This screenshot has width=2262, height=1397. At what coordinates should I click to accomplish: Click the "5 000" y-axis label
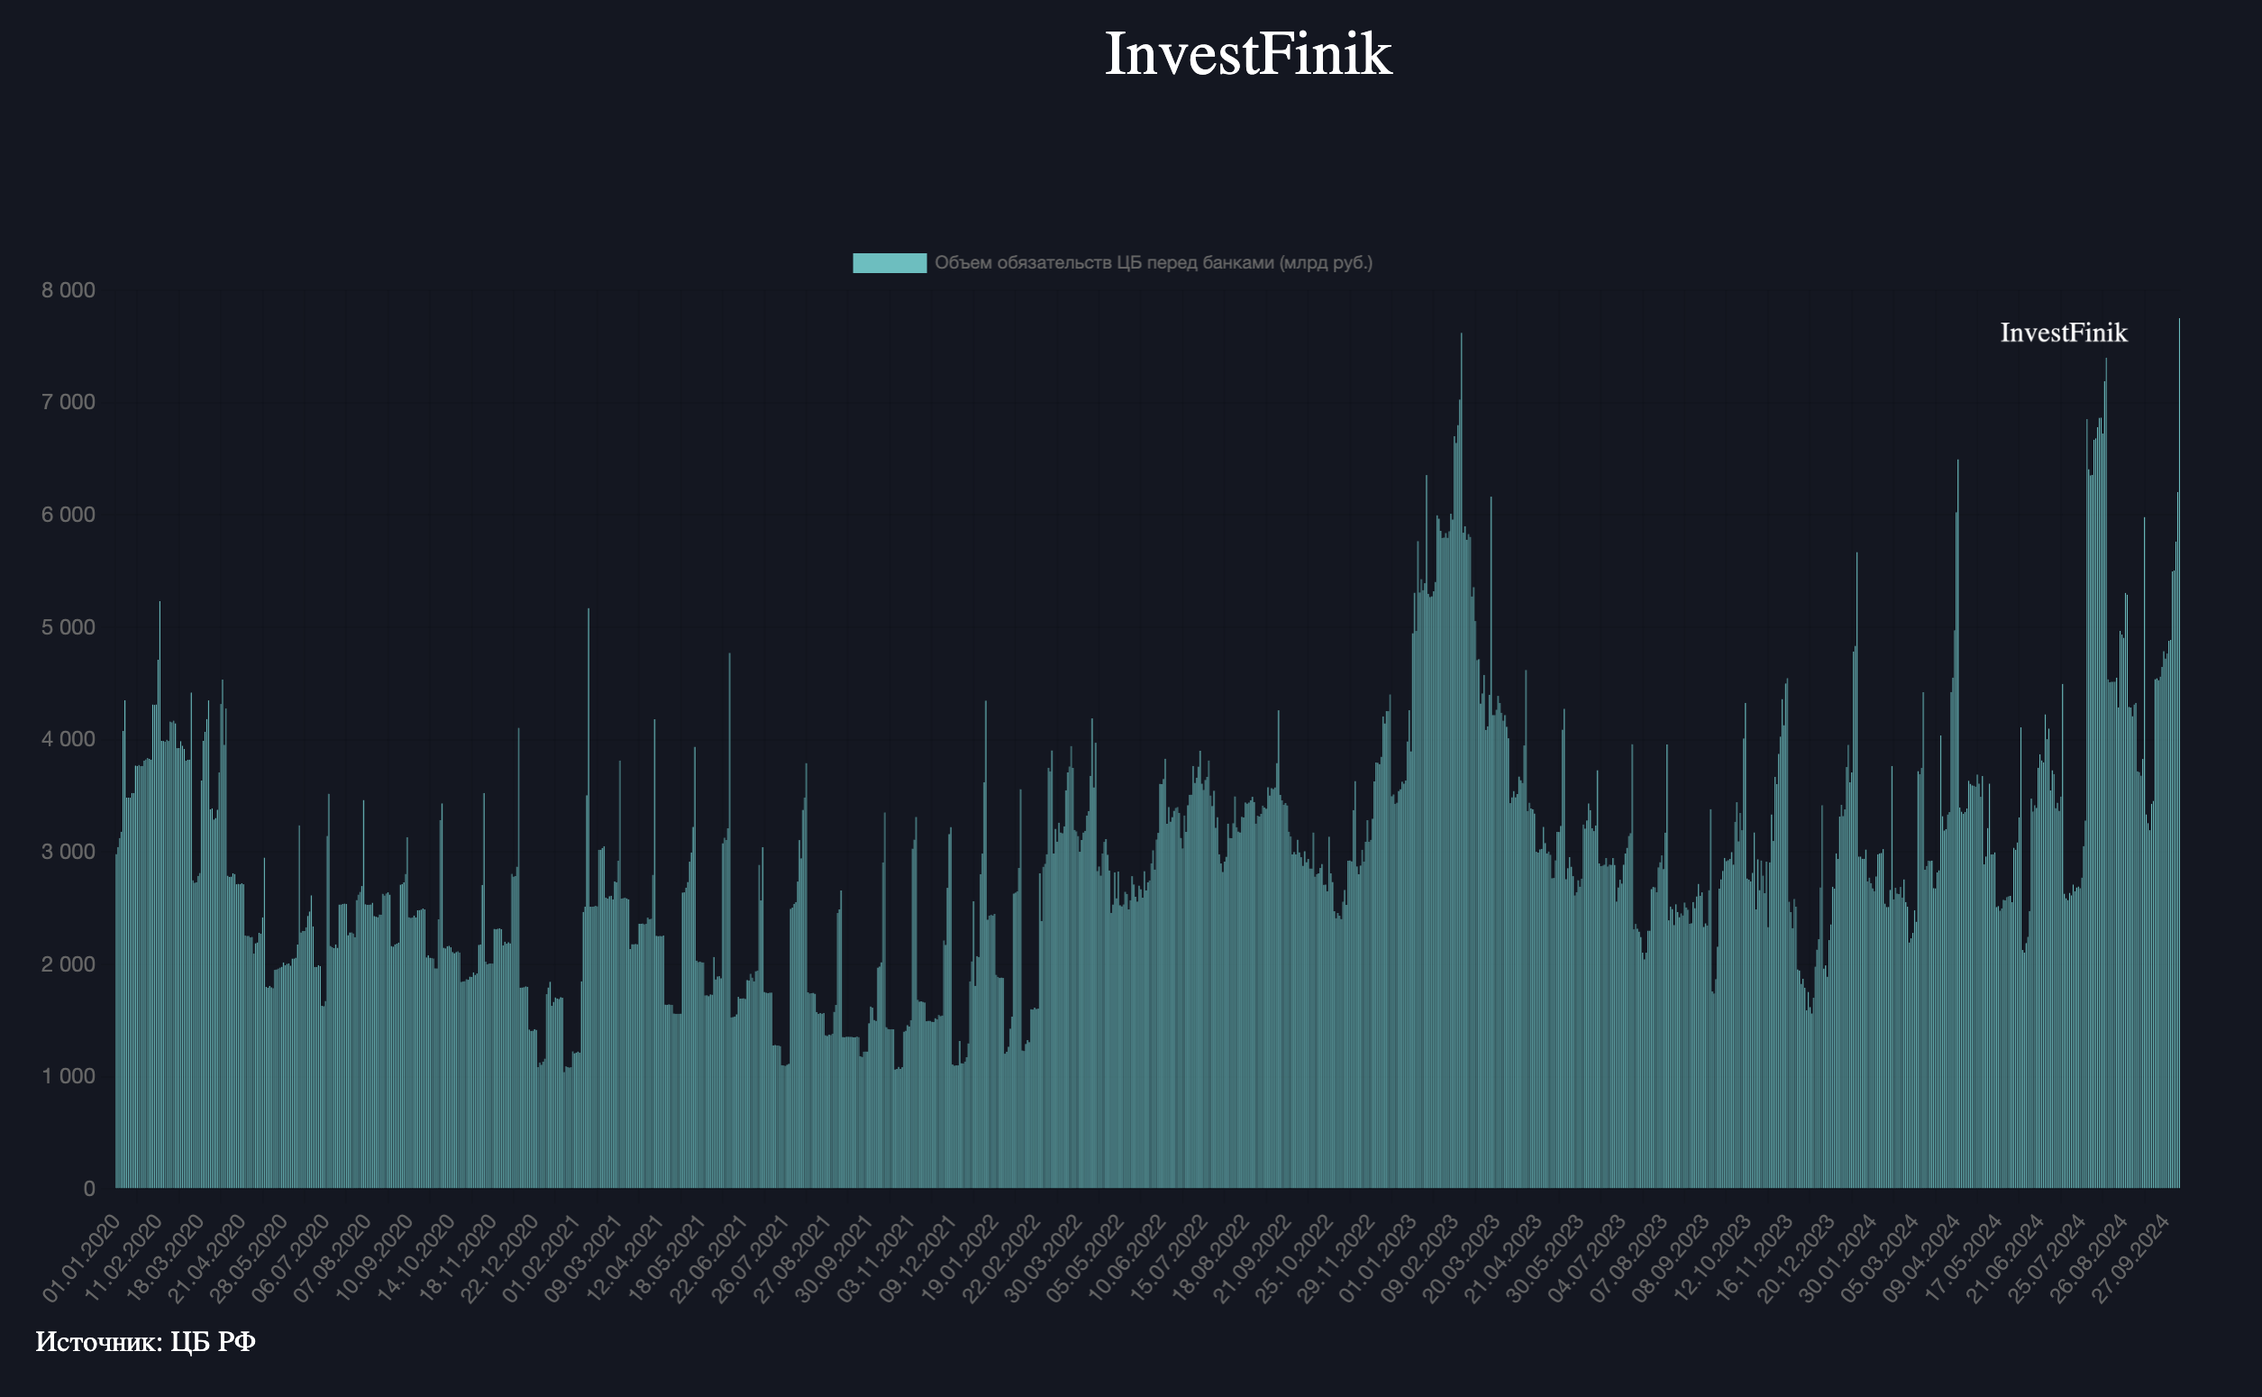pos(68,627)
